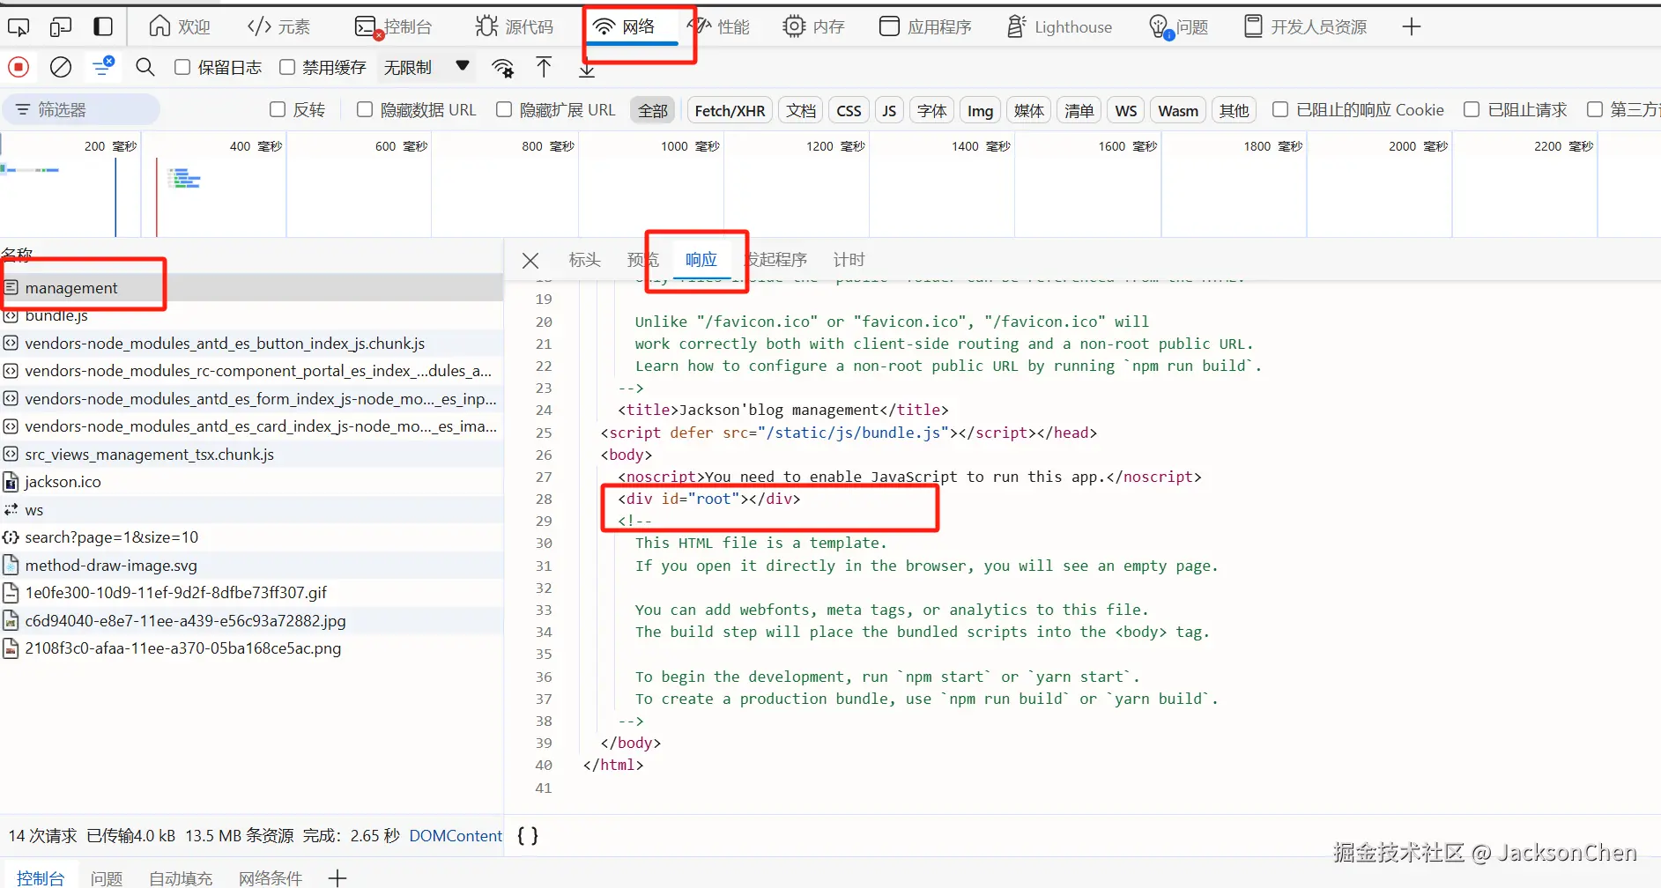
Task: Toggle the sidebar dock panel icon
Action: click(103, 26)
